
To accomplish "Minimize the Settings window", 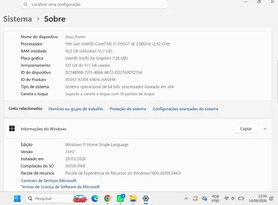I will click(x=246, y=2).
